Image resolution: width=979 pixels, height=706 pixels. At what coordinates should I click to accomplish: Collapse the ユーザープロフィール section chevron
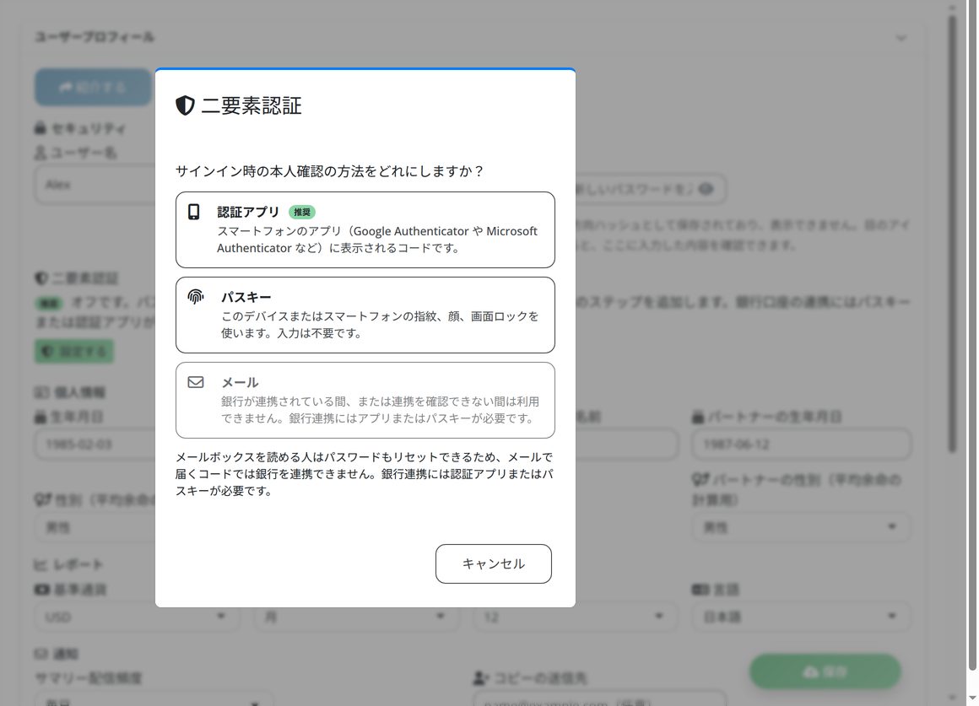(x=901, y=38)
